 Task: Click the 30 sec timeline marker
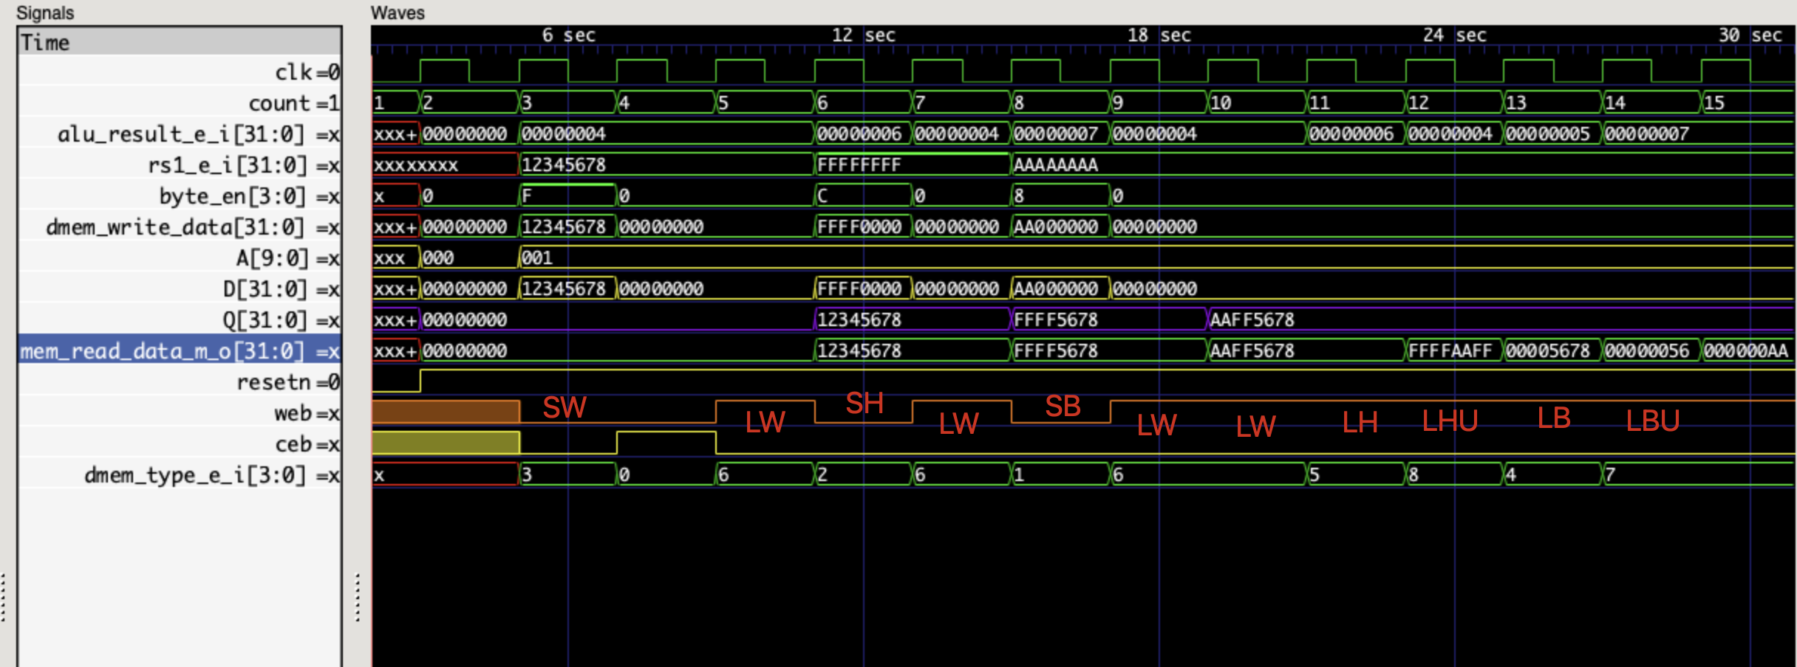coord(1750,35)
